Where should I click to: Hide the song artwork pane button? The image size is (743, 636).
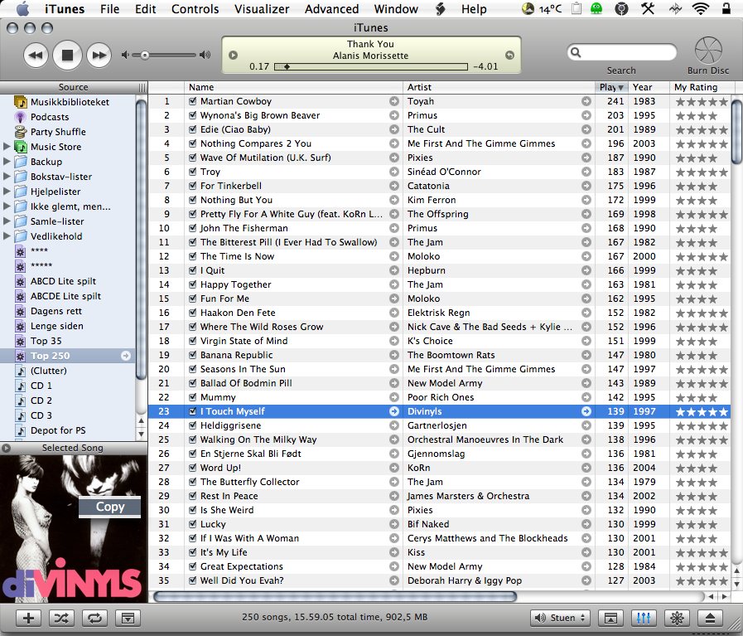[128, 618]
